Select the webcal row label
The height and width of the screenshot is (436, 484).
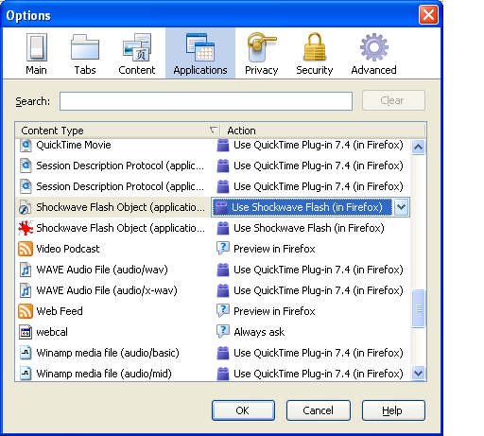52,332
